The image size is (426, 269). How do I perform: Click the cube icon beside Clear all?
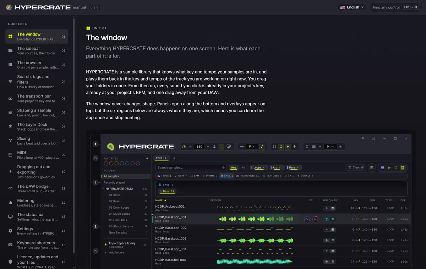pos(372,168)
